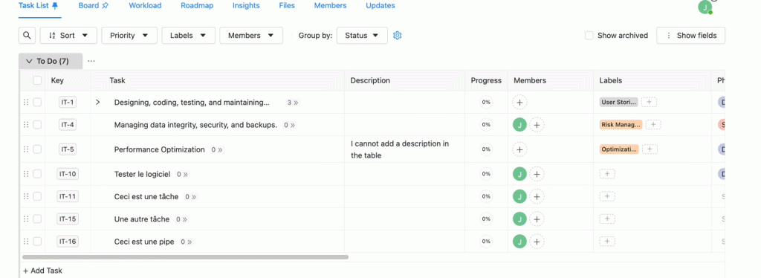Image resolution: width=761 pixels, height=278 pixels.
Task: Click user avatar J in top corner
Action: (x=705, y=7)
